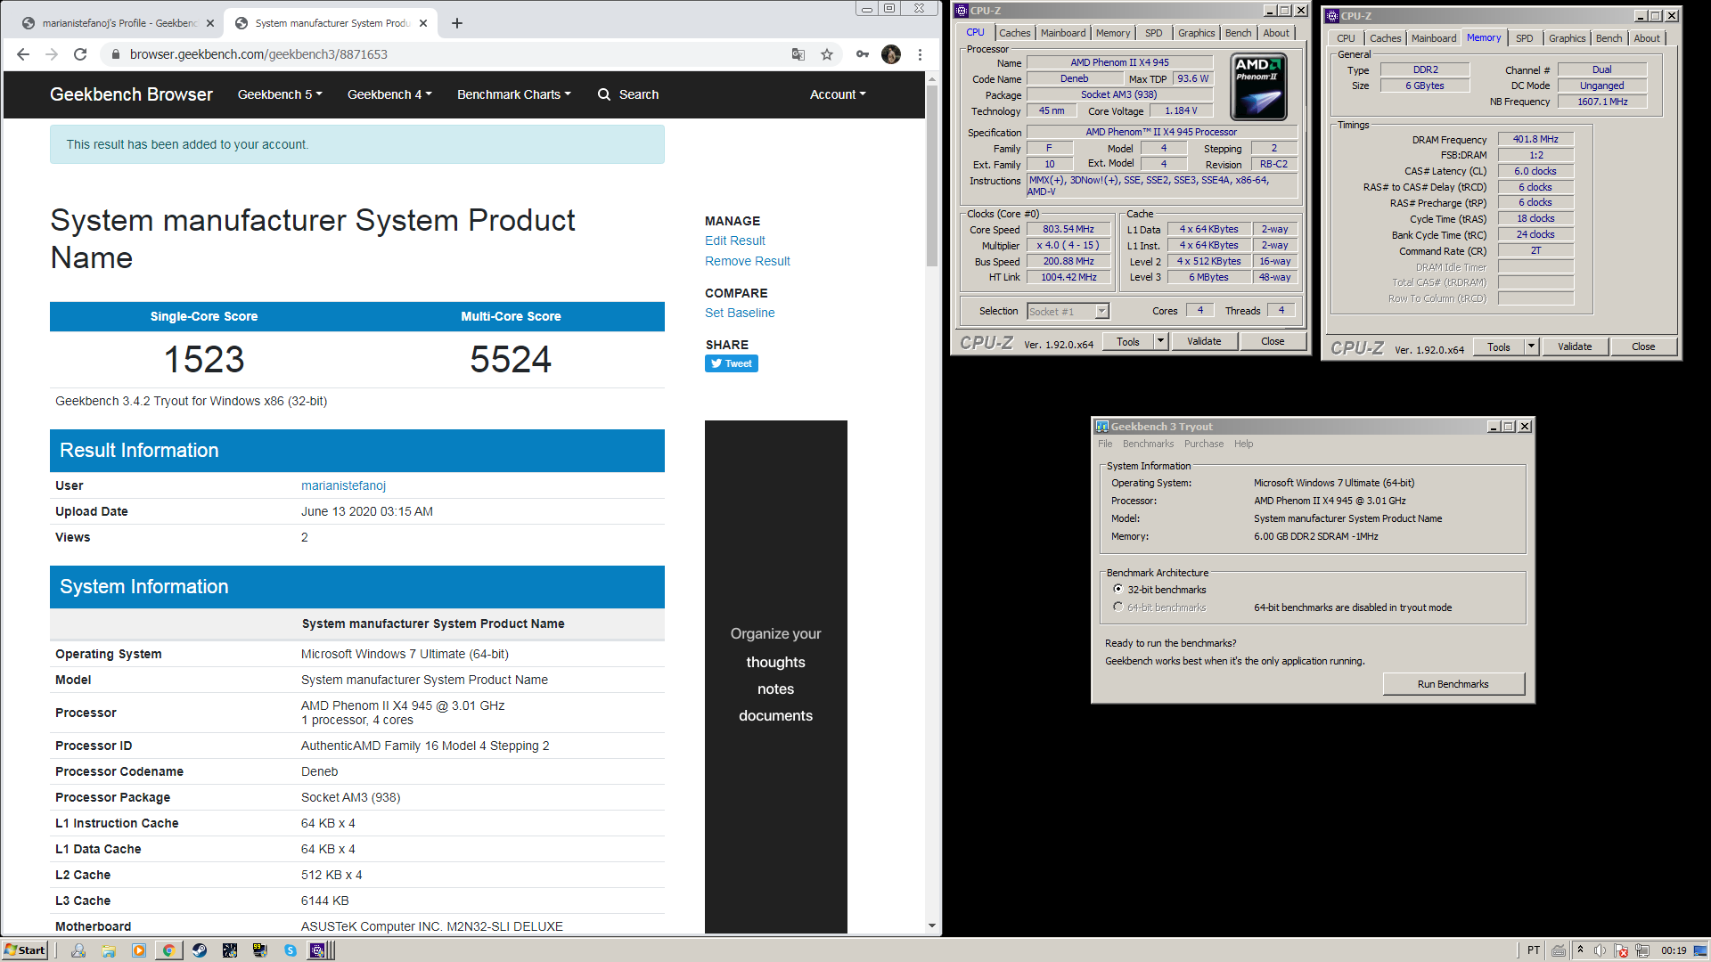Click the Chrome taskbar button
The width and height of the screenshot is (1711, 962).
168,950
